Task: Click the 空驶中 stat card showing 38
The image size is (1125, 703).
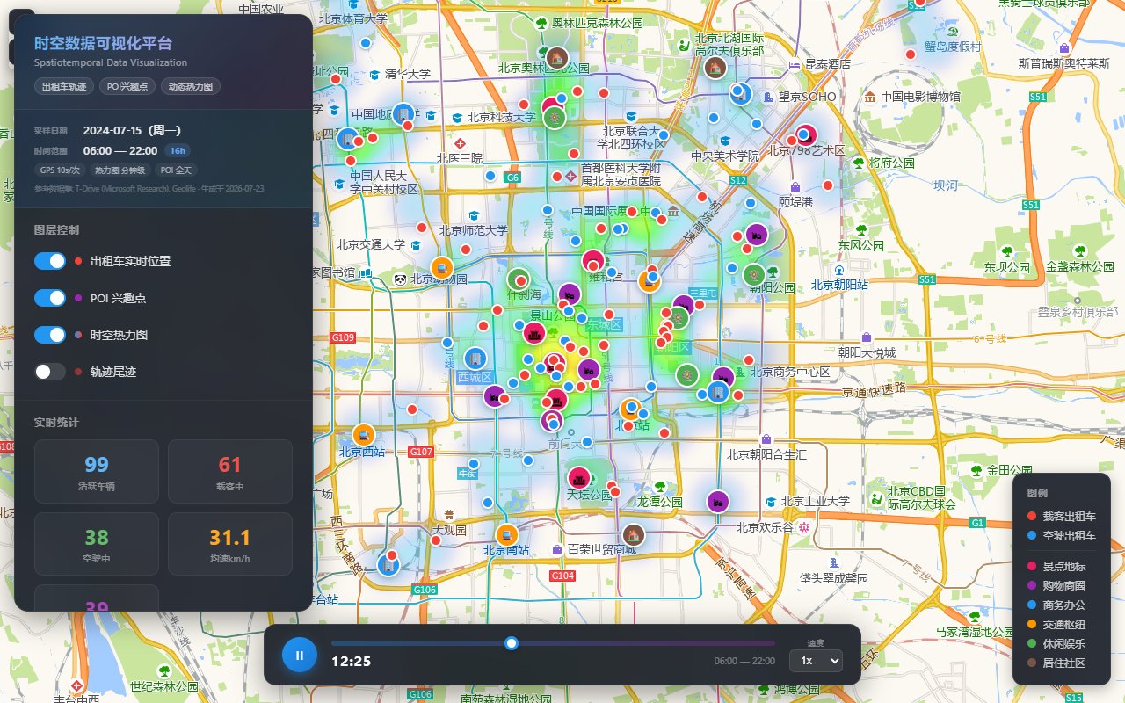Action: pyautogui.click(x=97, y=545)
